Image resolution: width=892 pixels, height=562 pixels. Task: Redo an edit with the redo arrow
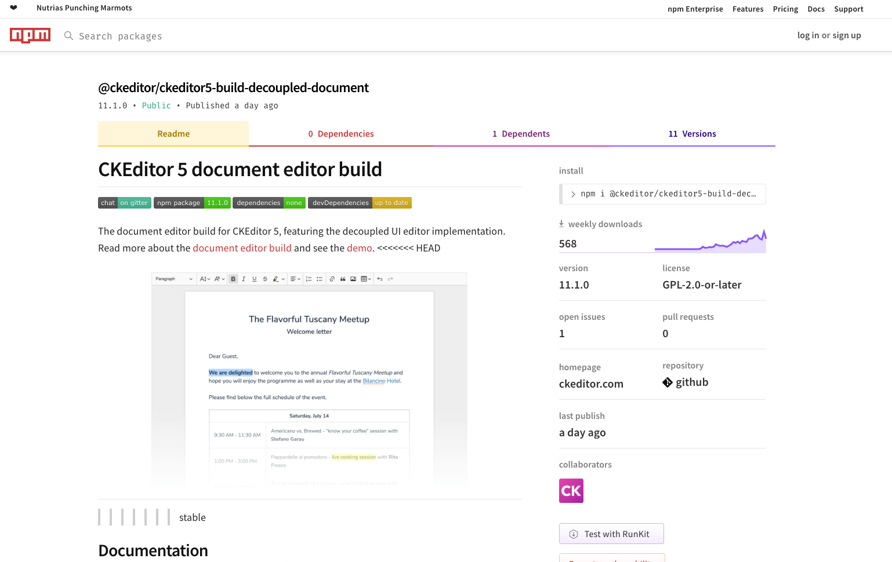[x=389, y=279]
